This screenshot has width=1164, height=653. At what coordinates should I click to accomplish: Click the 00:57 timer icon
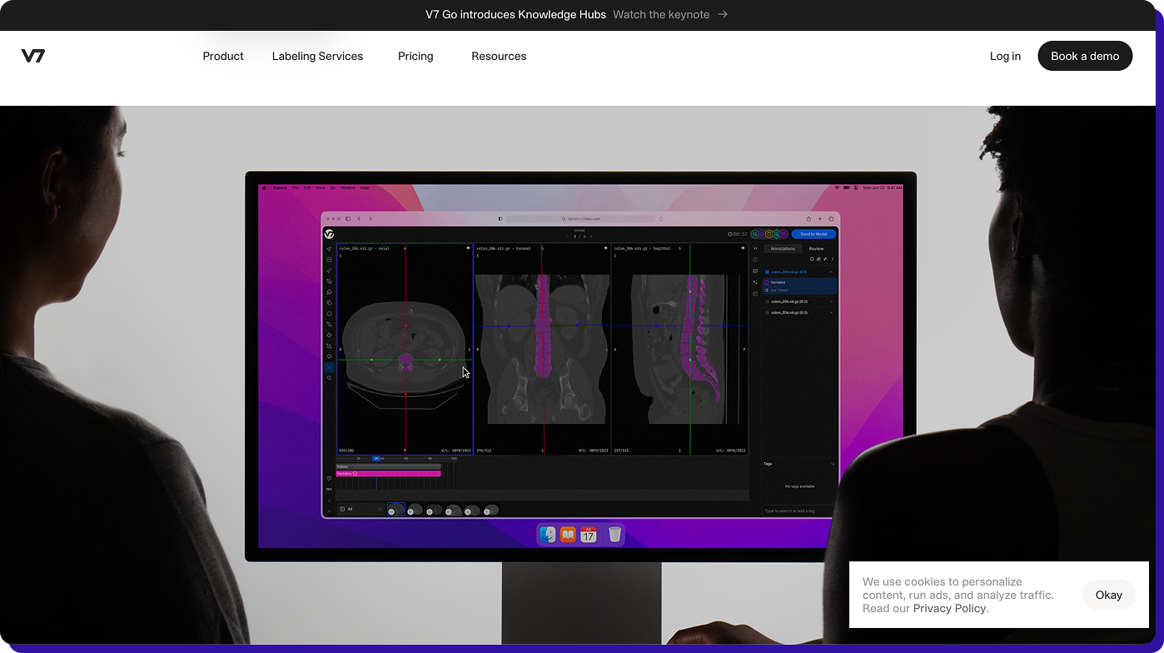[x=730, y=234]
